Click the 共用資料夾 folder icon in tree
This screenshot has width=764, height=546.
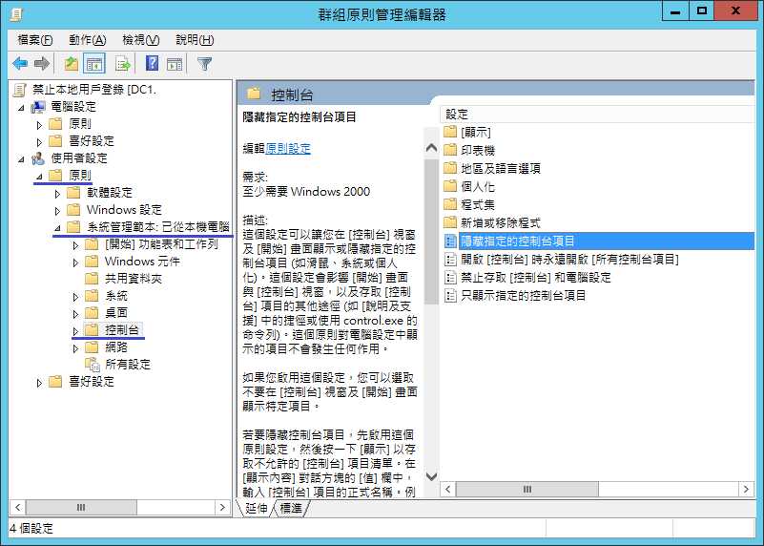click(x=92, y=279)
